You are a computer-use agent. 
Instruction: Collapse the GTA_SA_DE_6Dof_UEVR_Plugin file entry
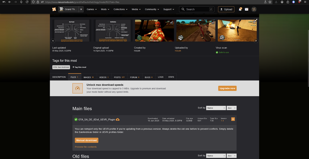point(233,119)
